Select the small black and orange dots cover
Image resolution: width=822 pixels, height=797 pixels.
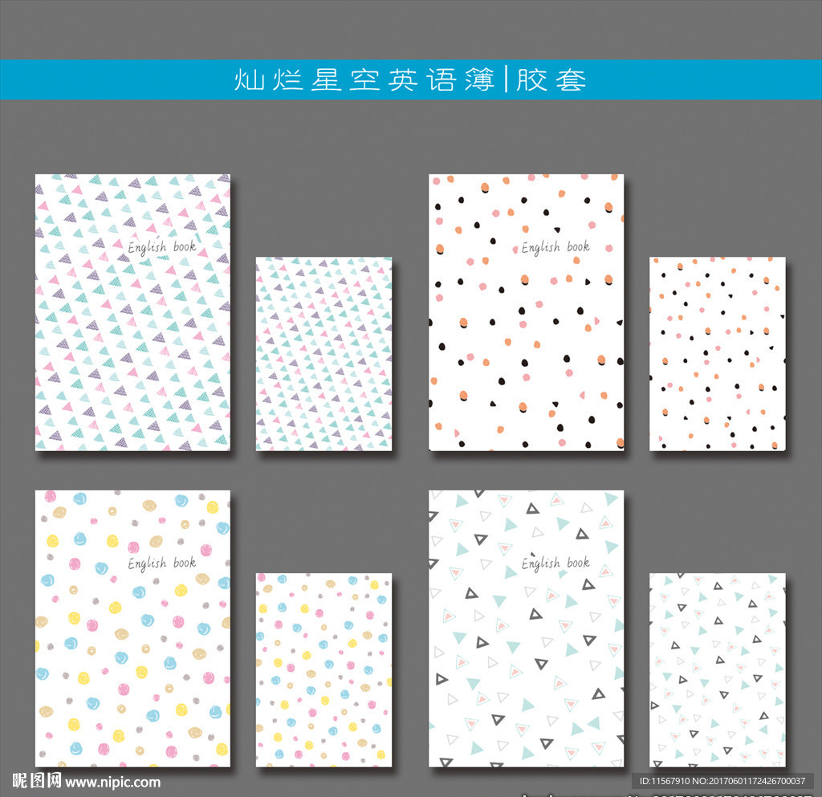(717, 354)
